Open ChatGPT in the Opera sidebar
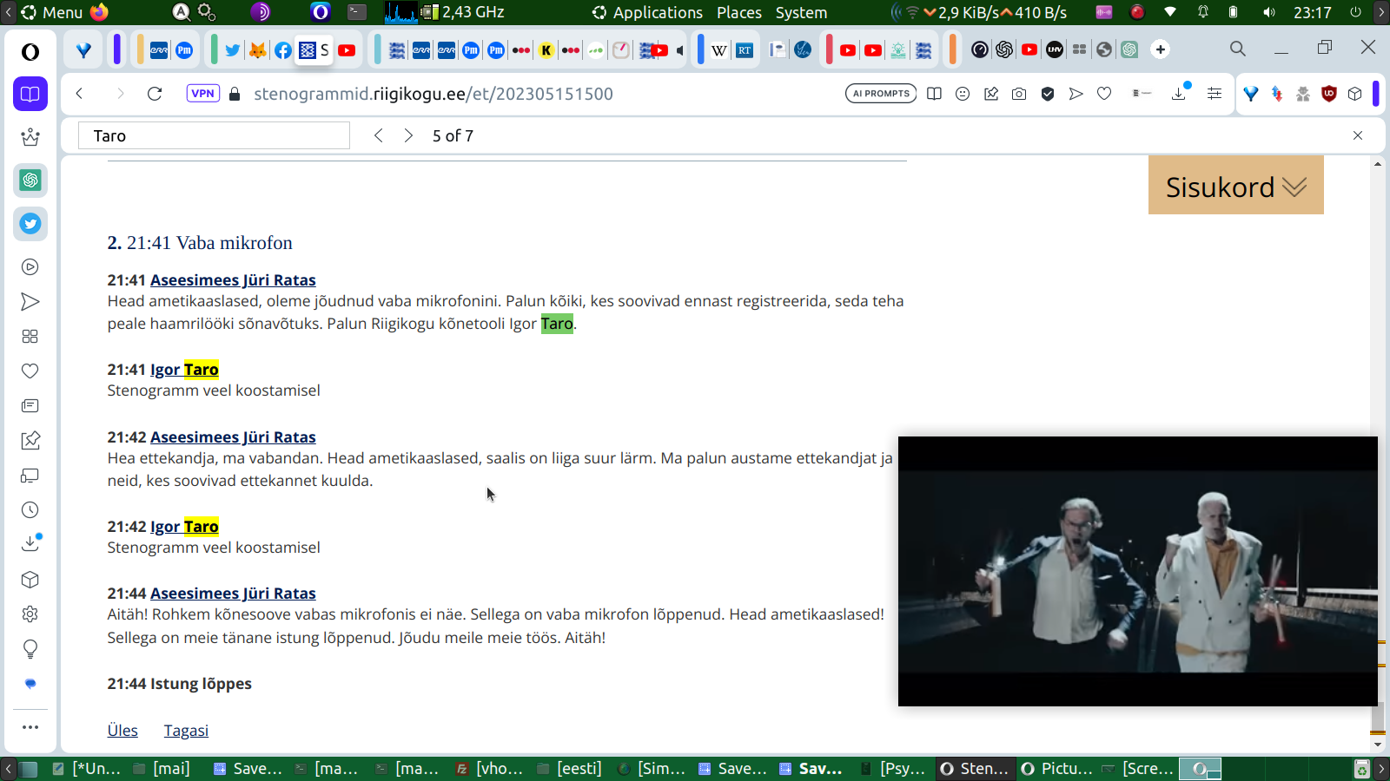 point(30,180)
